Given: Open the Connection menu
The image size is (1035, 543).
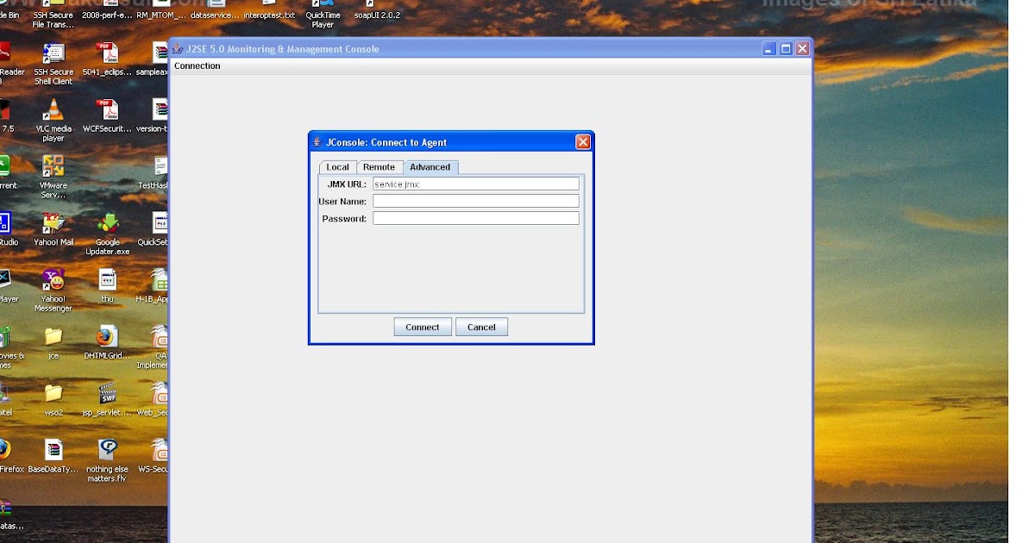Looking at the screenshot, I should click(197, 66).
